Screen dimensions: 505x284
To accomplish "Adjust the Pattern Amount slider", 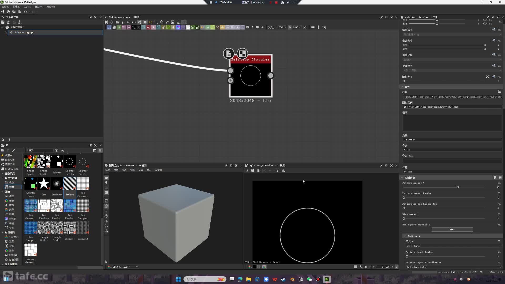I will [x=458, y=187].
